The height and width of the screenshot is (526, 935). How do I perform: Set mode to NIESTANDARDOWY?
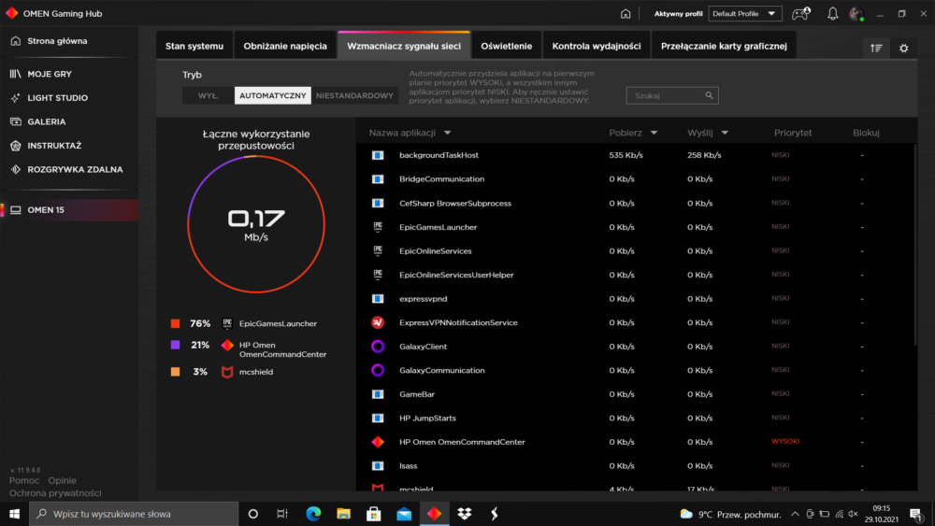(x=354, y=95)
